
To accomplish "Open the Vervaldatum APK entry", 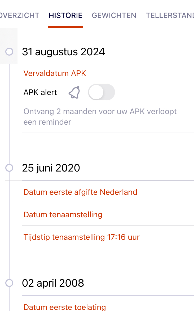I will point(55,73).
